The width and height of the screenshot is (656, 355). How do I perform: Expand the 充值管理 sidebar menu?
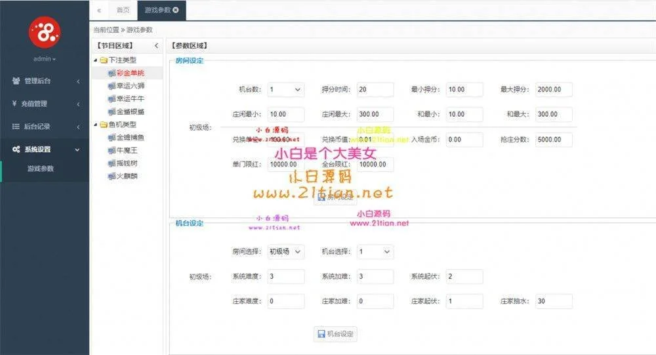[45, 104]
